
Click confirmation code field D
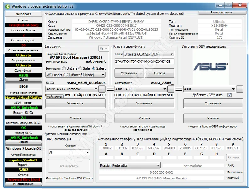pyautogui.click(x=153, y=158)
